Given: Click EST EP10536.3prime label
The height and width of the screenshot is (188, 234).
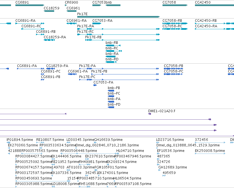Looking at the screenshot, I should click(171, 151).
